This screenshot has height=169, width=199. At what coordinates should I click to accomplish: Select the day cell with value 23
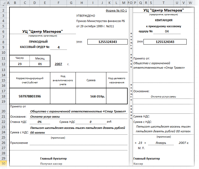[20, 64]
